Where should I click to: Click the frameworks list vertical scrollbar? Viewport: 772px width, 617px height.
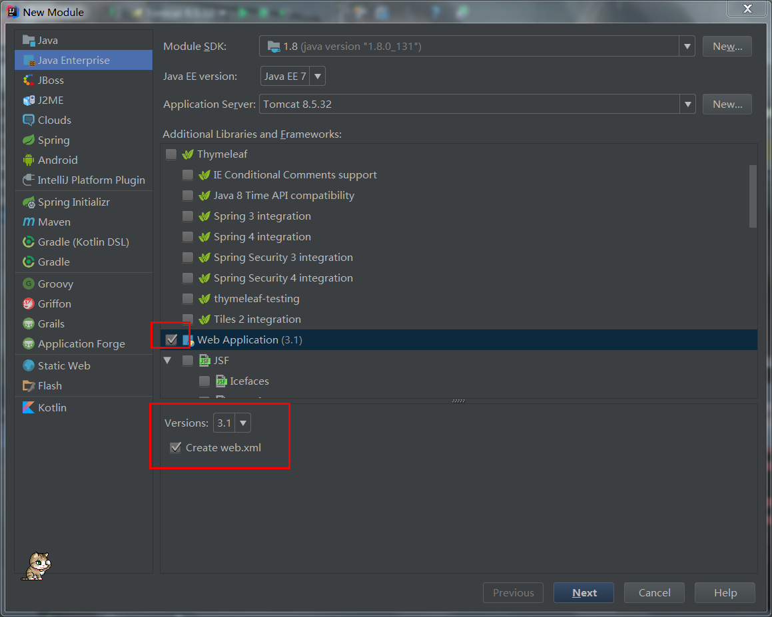pos(753,197)
